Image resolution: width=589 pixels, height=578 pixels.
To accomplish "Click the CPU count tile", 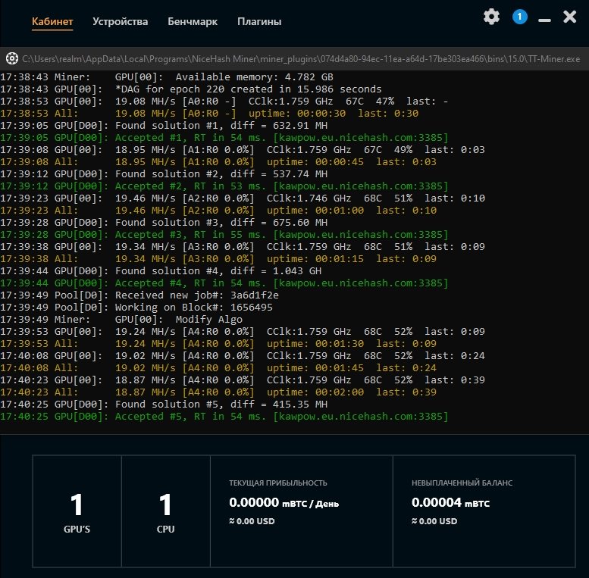I will coord(165,511).
